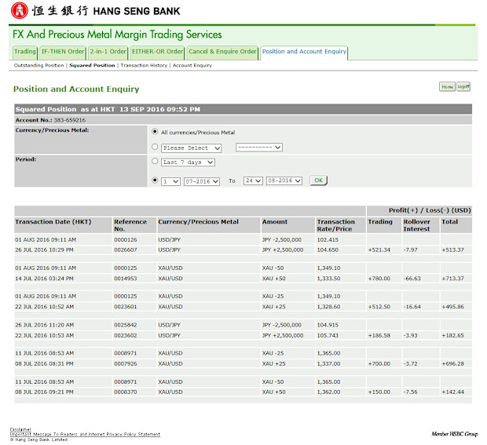Select Position and Account Enquiry tab
Image resolution: width=487 pixels, height=445 pixels.
tap(304, 52)
